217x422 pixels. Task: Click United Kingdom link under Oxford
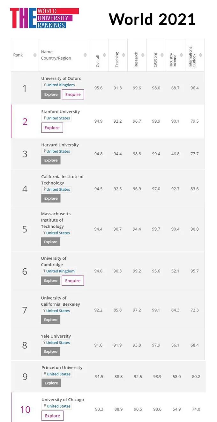tap(60, 85)
